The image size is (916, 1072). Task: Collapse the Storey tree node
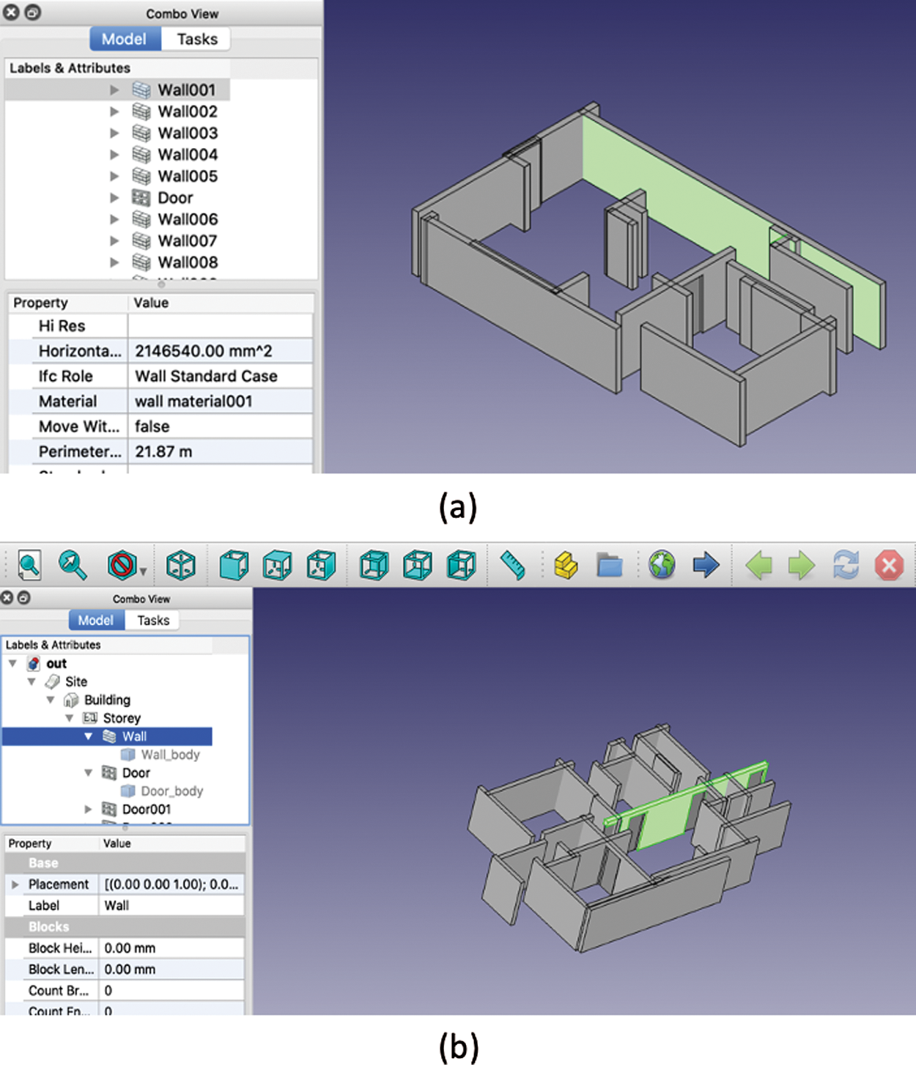(70, 718)
